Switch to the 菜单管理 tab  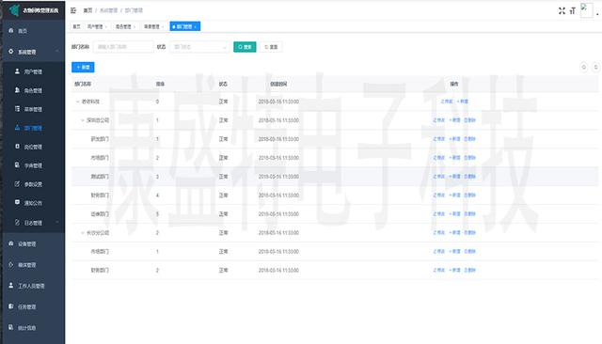(153, 26)
